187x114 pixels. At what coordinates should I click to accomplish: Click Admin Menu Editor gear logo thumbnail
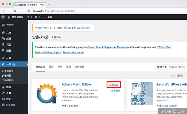coord(47,94)
